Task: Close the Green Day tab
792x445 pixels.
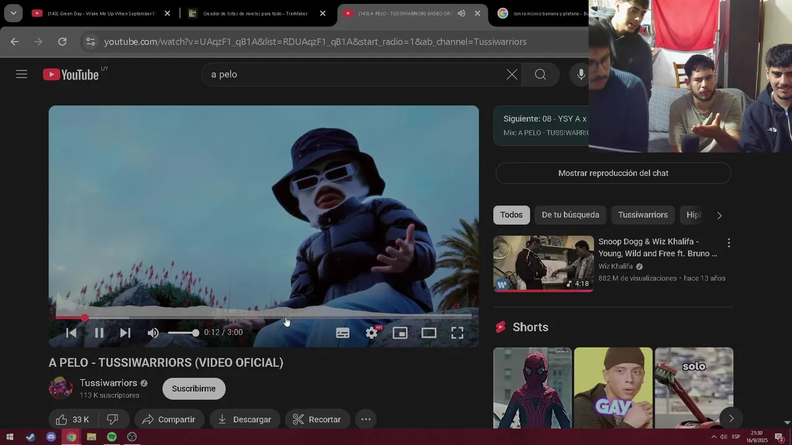Action: (x=167, y=13)
